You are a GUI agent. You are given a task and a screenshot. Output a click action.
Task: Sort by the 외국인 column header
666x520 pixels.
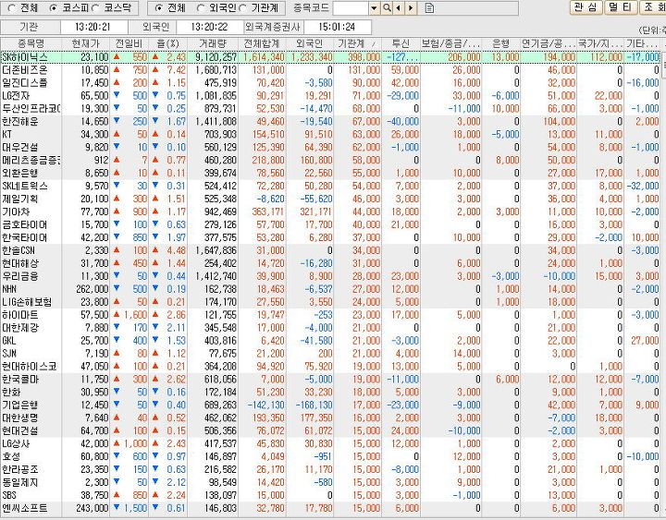tap(310, 43)
